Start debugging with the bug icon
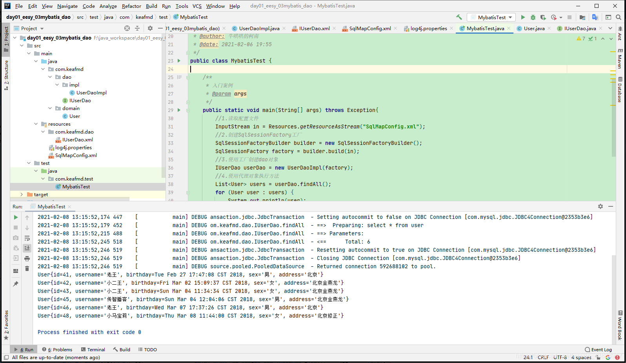Screen dimensions: 626x363 533,17
